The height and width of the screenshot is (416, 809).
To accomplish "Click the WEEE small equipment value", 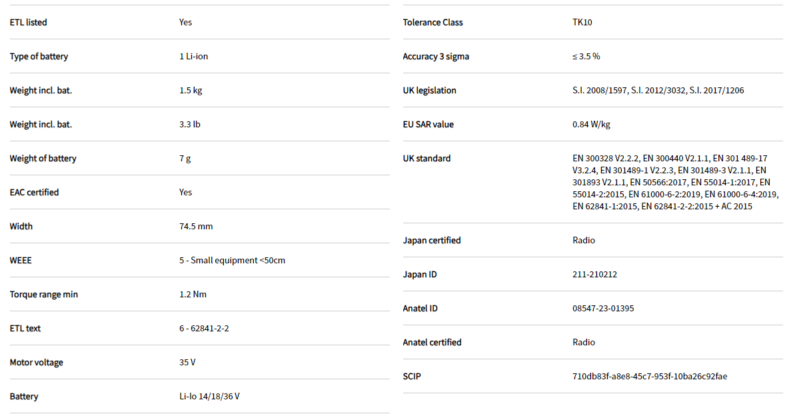I will coord(232,260).
